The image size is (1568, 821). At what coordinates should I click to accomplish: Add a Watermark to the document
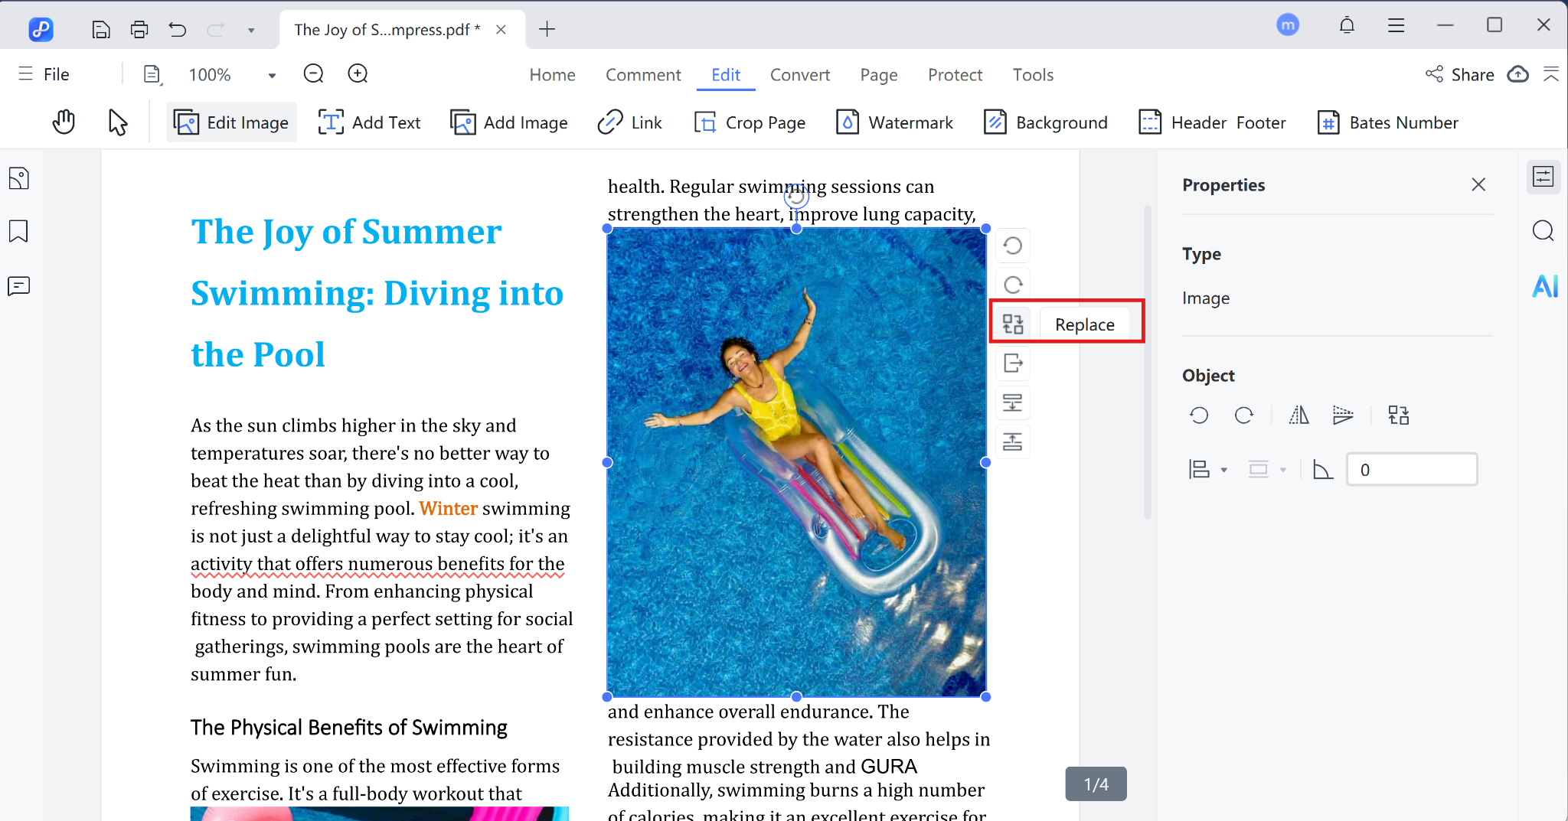point(894,122)
